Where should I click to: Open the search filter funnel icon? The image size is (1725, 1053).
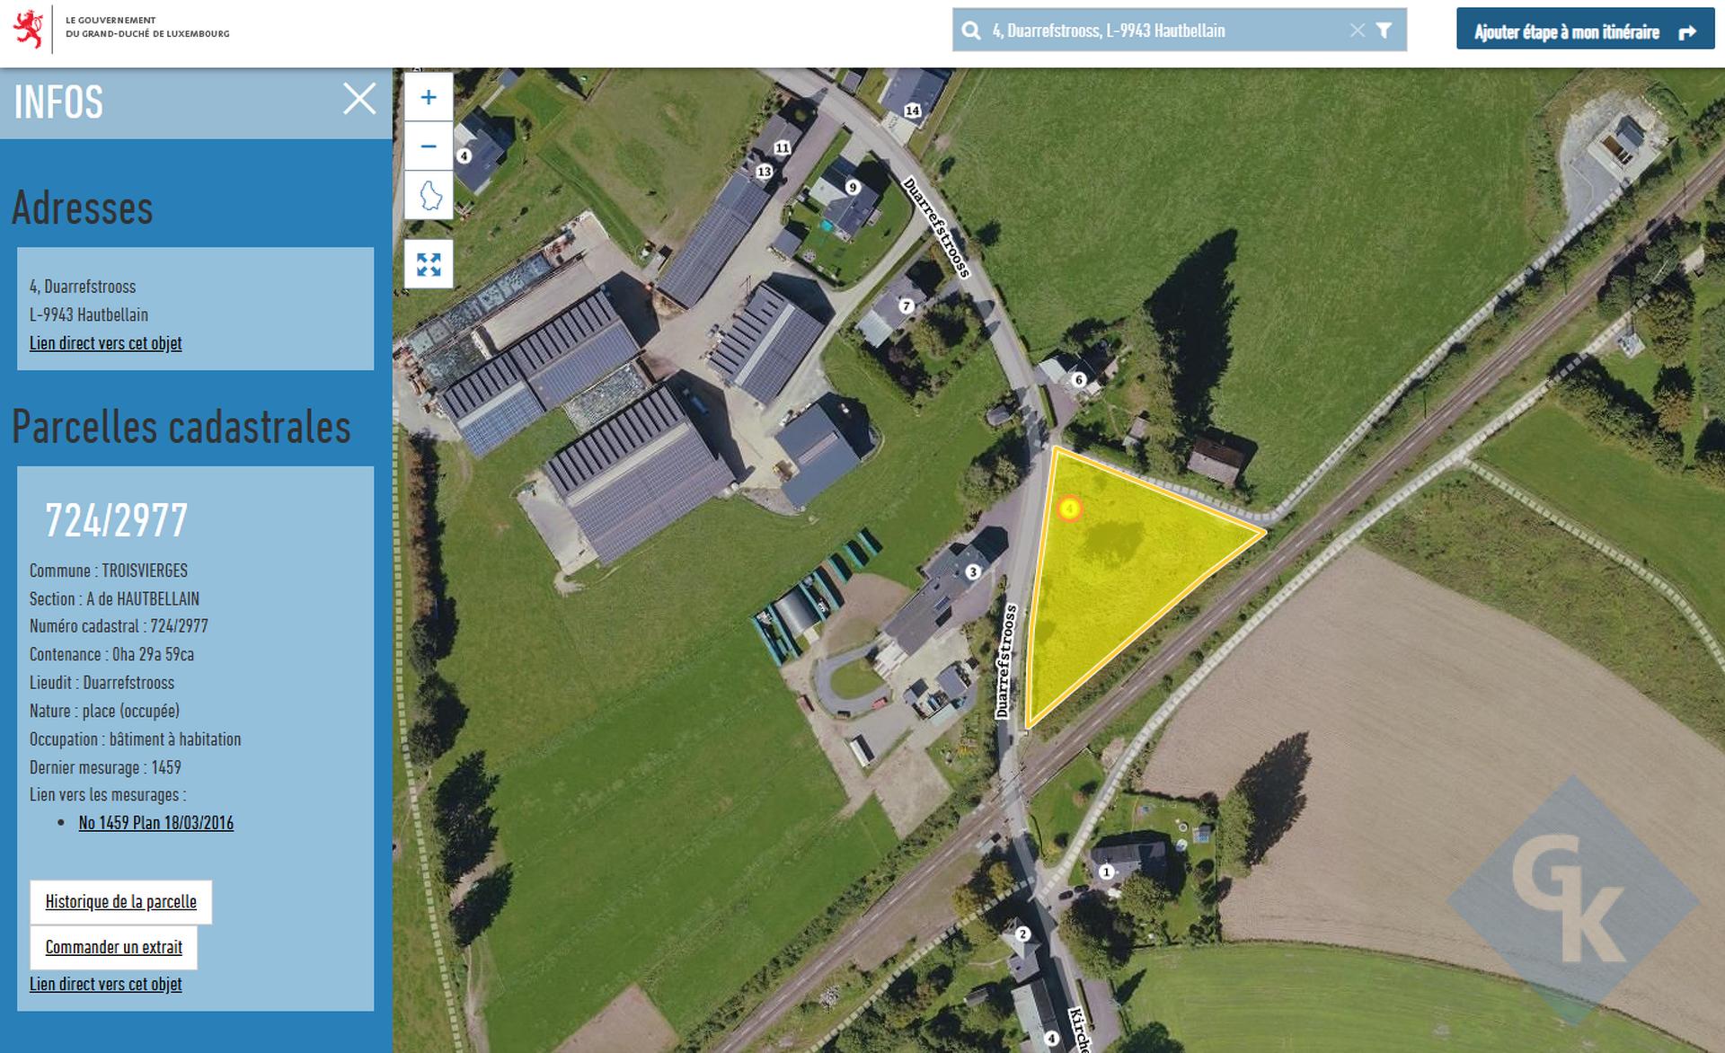(1384, 31)
